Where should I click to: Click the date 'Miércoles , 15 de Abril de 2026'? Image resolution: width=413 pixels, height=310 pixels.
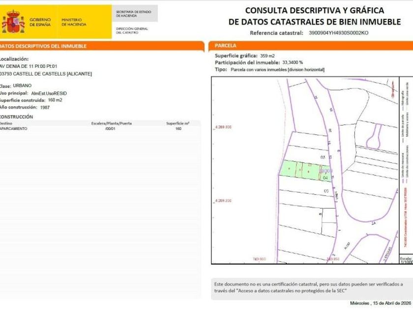click(381, 304)
